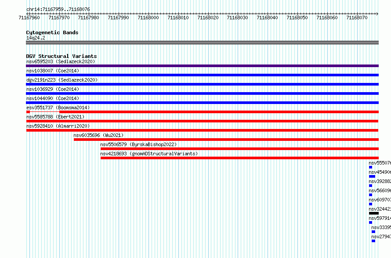
Task: Click the blue bar under nsv1038007
Action: [x=202, y=75]
